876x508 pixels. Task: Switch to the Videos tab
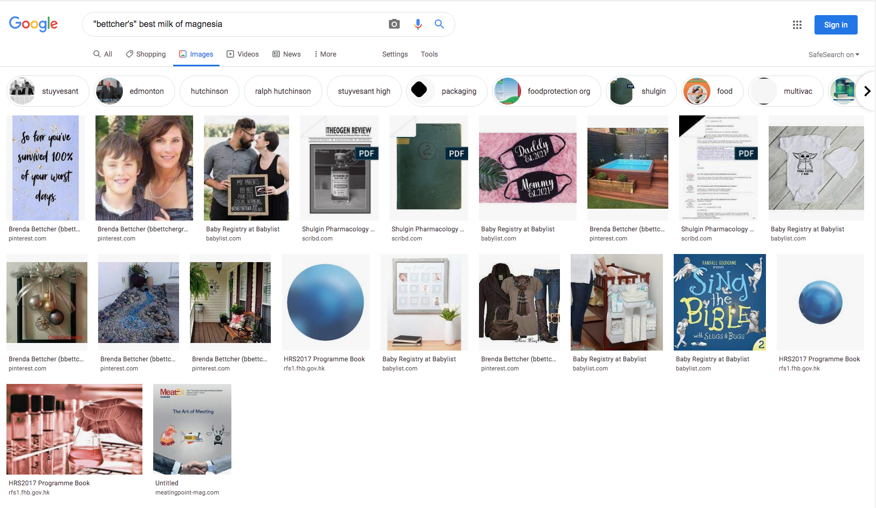click(243, 54)
